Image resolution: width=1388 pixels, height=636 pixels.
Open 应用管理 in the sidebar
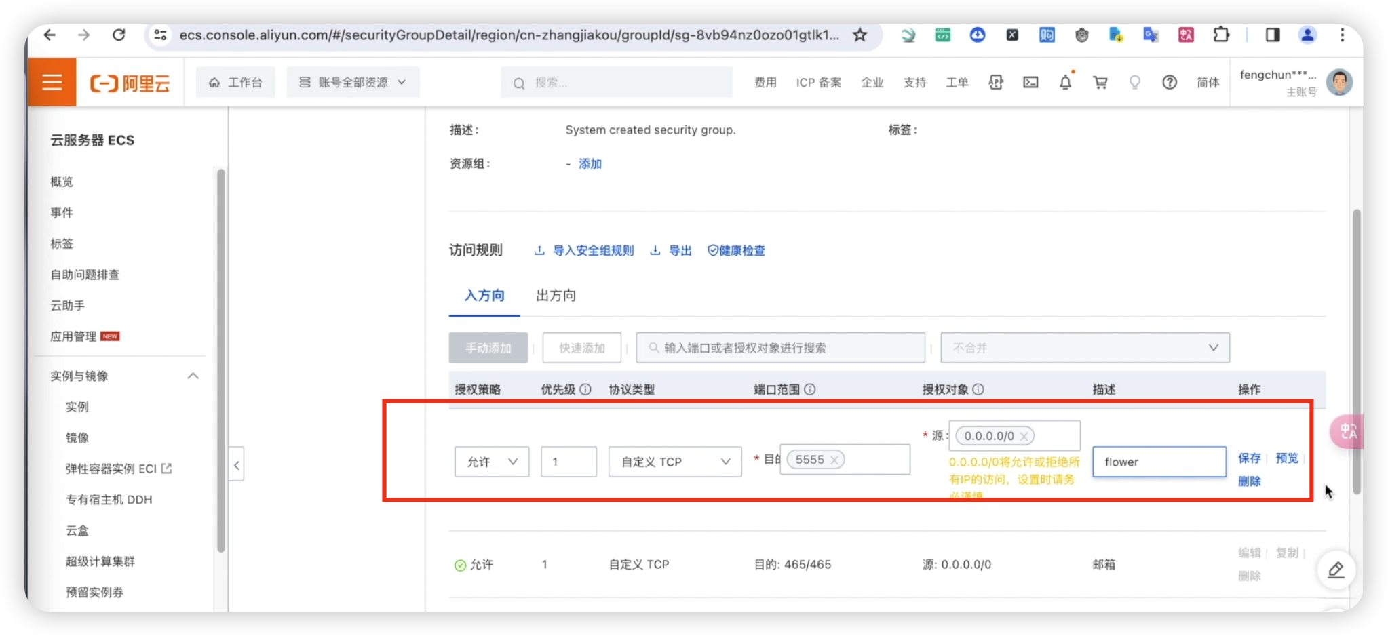[x=73, y=336]
